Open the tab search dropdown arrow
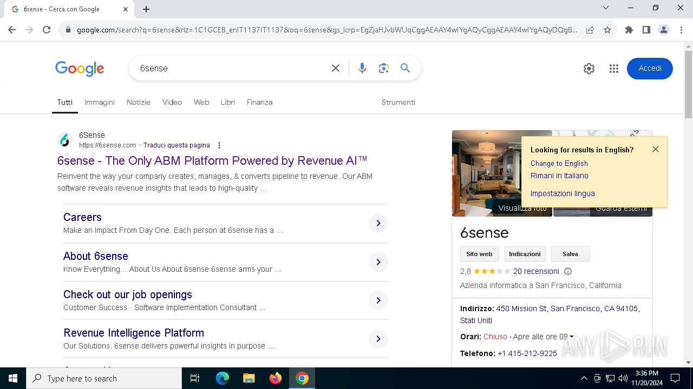Screen dimensions: 693x389 (606, 8)
